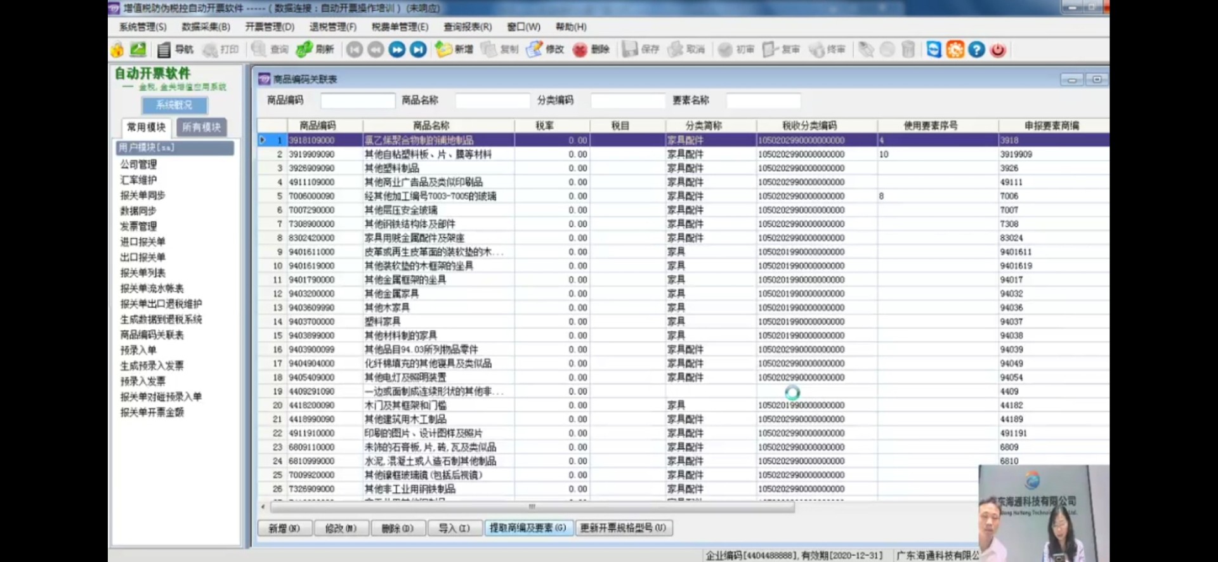Click the 查询 search toolbar button
This screenshot has height=562, width=1218.
271,49
